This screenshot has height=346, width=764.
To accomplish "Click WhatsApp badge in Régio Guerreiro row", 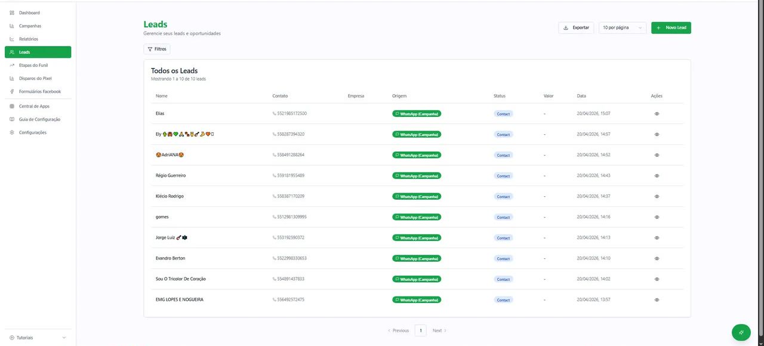I will point(417,175).
